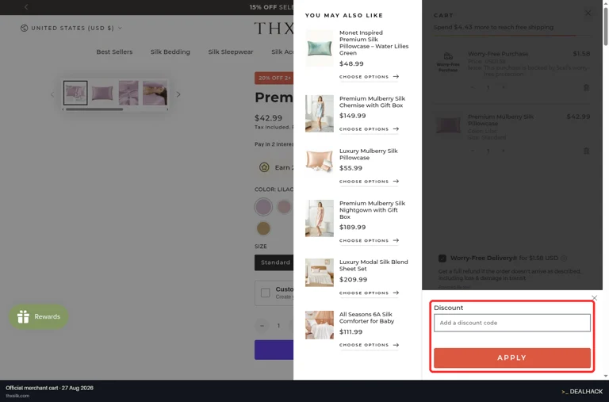Choose options for Premium Mulberry Silk Nightgown
The height and width of the screenshot is (402, 609).
369,240
